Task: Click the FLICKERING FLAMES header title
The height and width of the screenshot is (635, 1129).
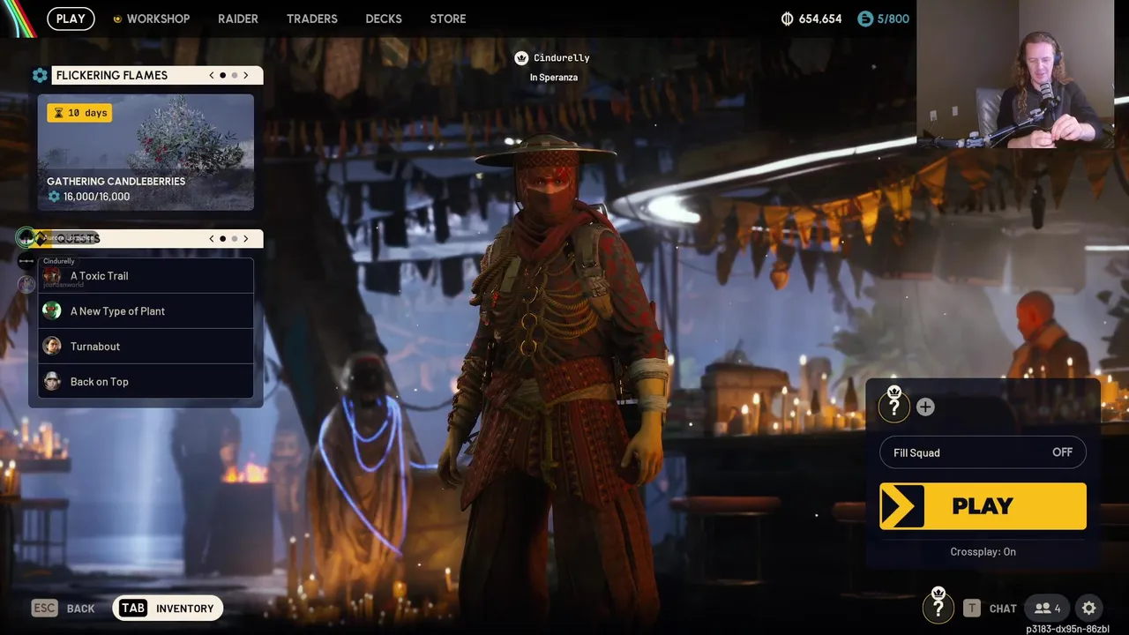Action: point(112,76)
